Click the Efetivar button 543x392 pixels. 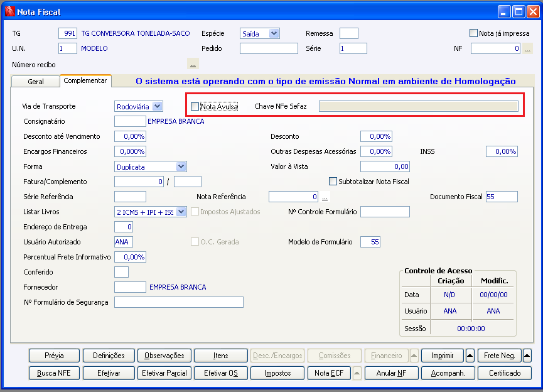[109, 373]
